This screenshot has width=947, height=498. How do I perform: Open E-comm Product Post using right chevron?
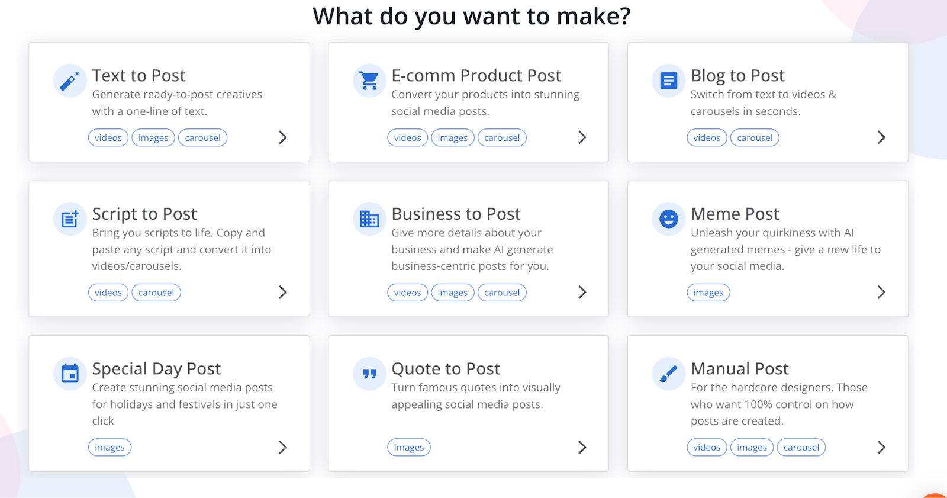582,137
